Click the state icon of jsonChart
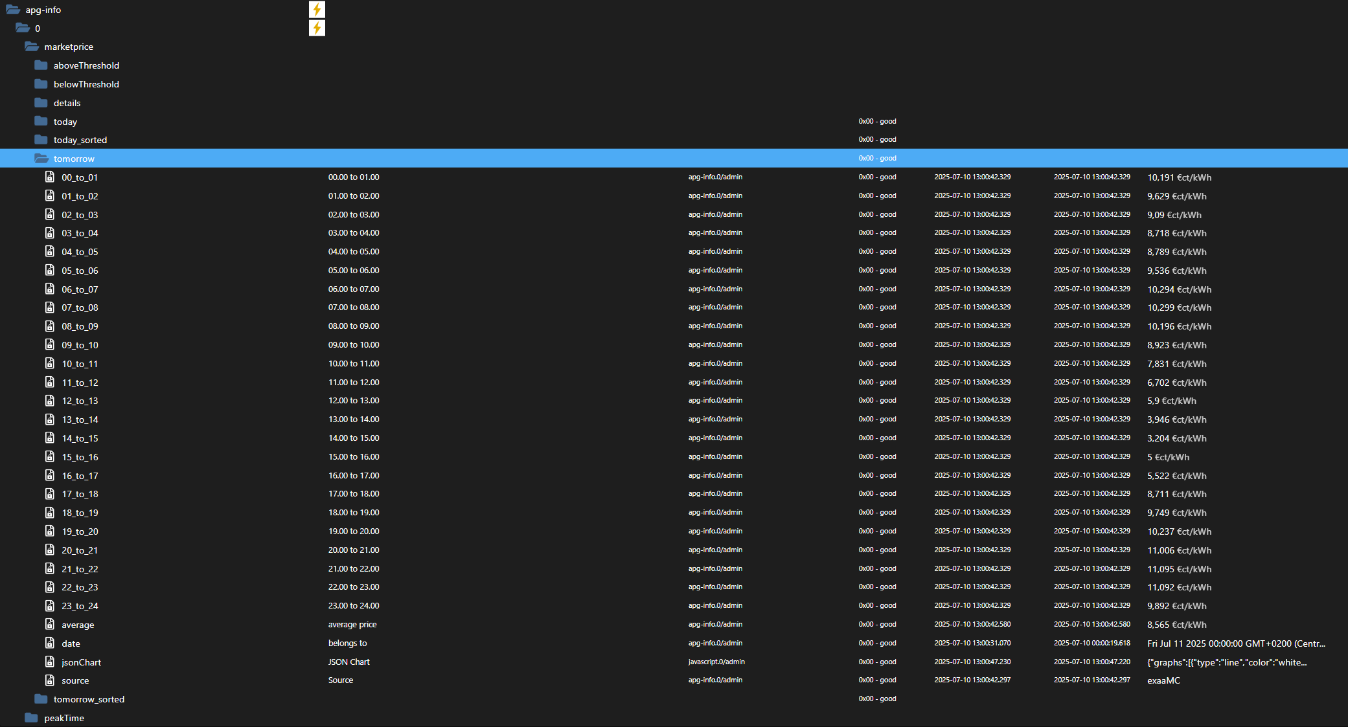This screenshot has width=1348, height=727. 50,662
